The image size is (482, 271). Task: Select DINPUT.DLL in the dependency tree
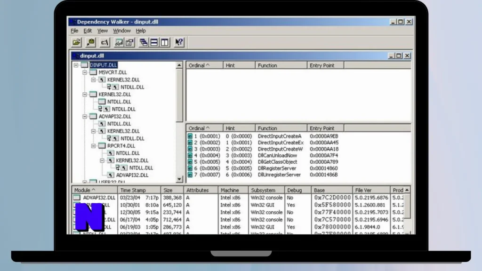tap(103, 65)
